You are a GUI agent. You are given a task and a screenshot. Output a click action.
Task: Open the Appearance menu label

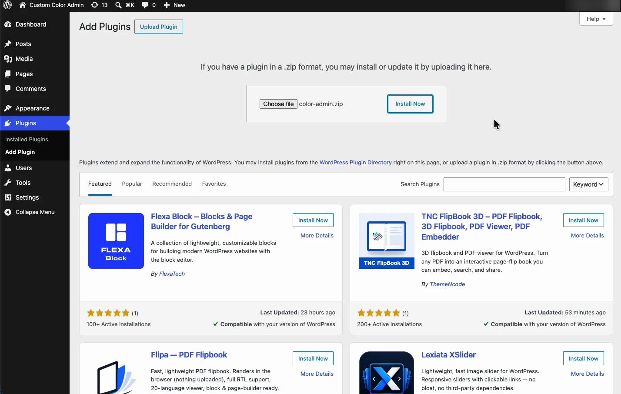(x=33, y=108)
